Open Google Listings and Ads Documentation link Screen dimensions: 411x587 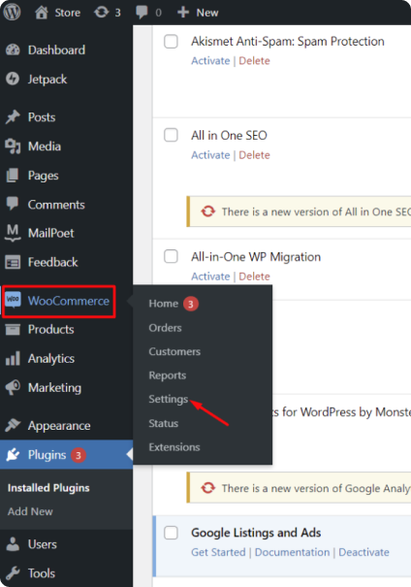pos(292,552)
